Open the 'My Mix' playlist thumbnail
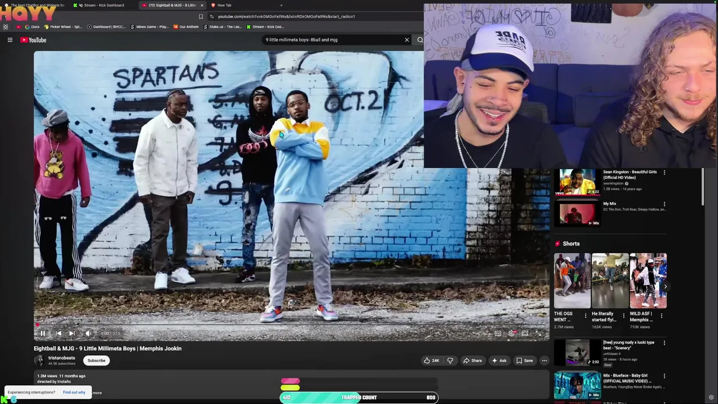718x404 pixels. point(577,213)
